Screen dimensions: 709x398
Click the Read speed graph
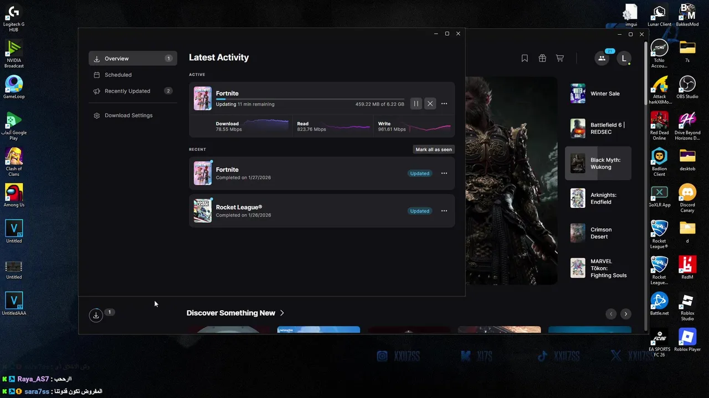coord(348,127)
